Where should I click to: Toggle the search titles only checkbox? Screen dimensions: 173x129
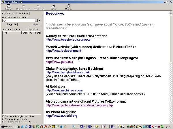[3, 122]
